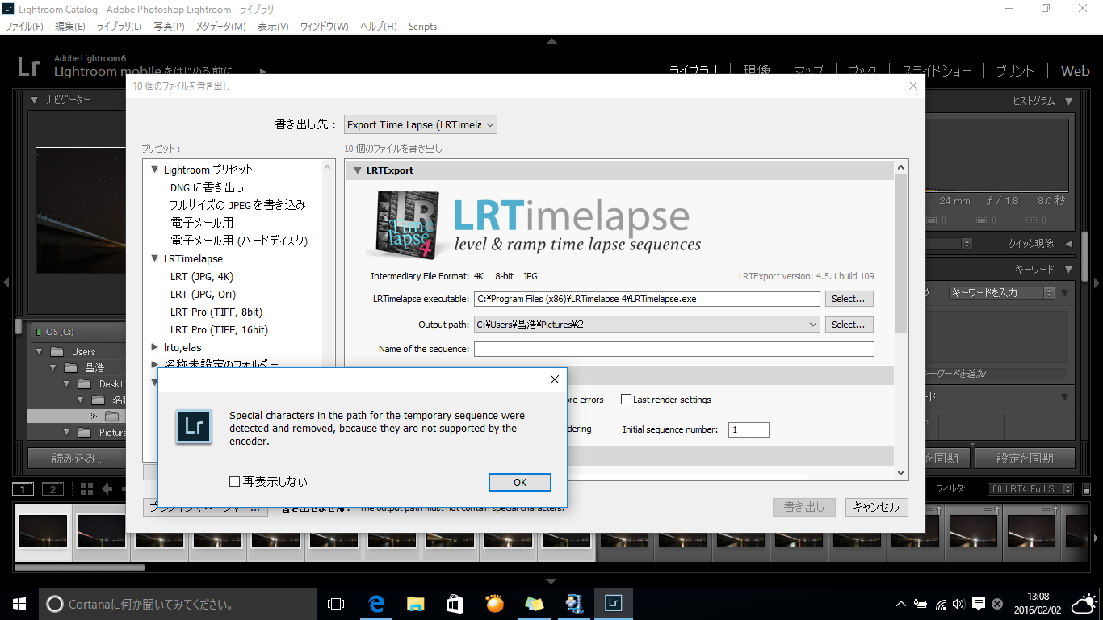This screenshot has width=1103, height=620.
Task: Select the DNG に書き出し preset
Action: point(207,187)
